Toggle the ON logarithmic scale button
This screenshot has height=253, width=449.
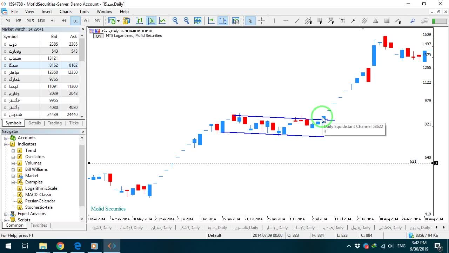click(x=99, y=36)
